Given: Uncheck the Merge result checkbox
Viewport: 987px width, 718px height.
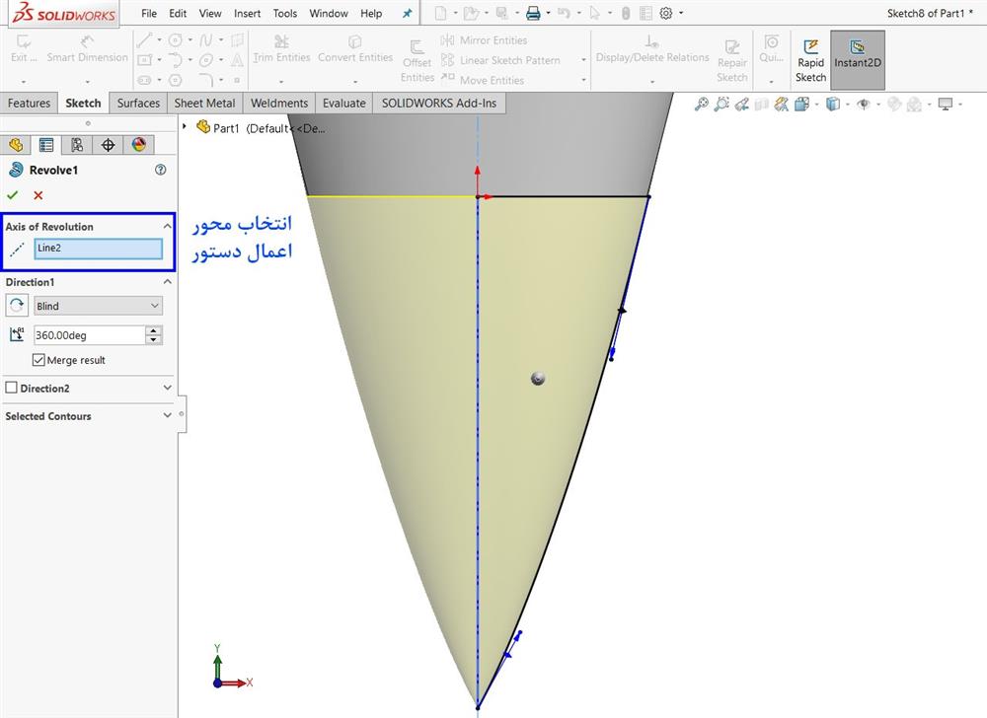Looking at the screenshot, I should click(x=39, y=360).
